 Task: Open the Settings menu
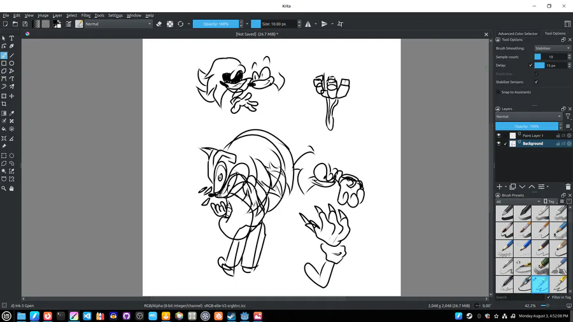tap(115, 15)
